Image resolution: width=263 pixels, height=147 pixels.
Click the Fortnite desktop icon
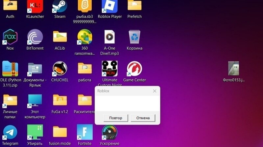tap(85, 132)
